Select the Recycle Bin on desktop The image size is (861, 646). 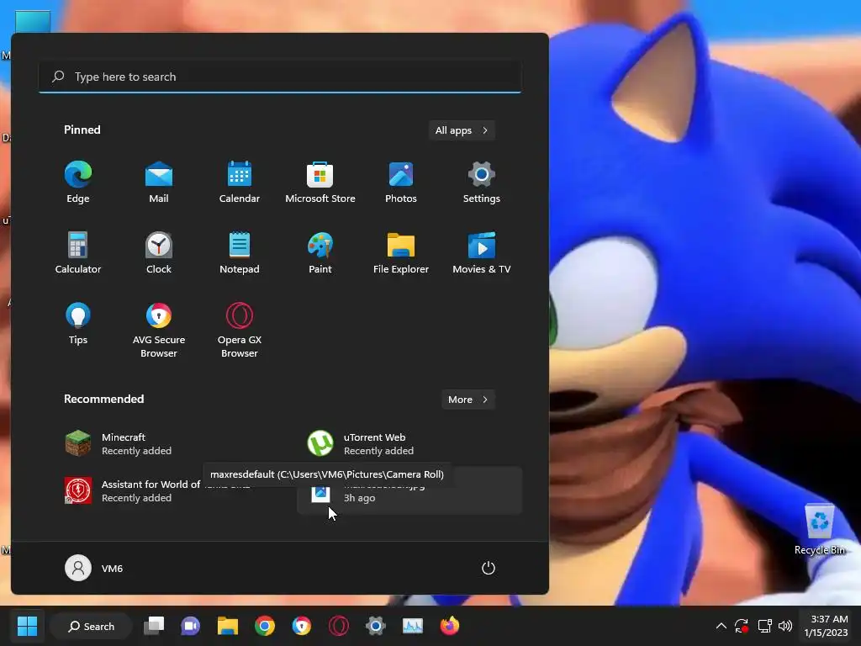point(819,529)
